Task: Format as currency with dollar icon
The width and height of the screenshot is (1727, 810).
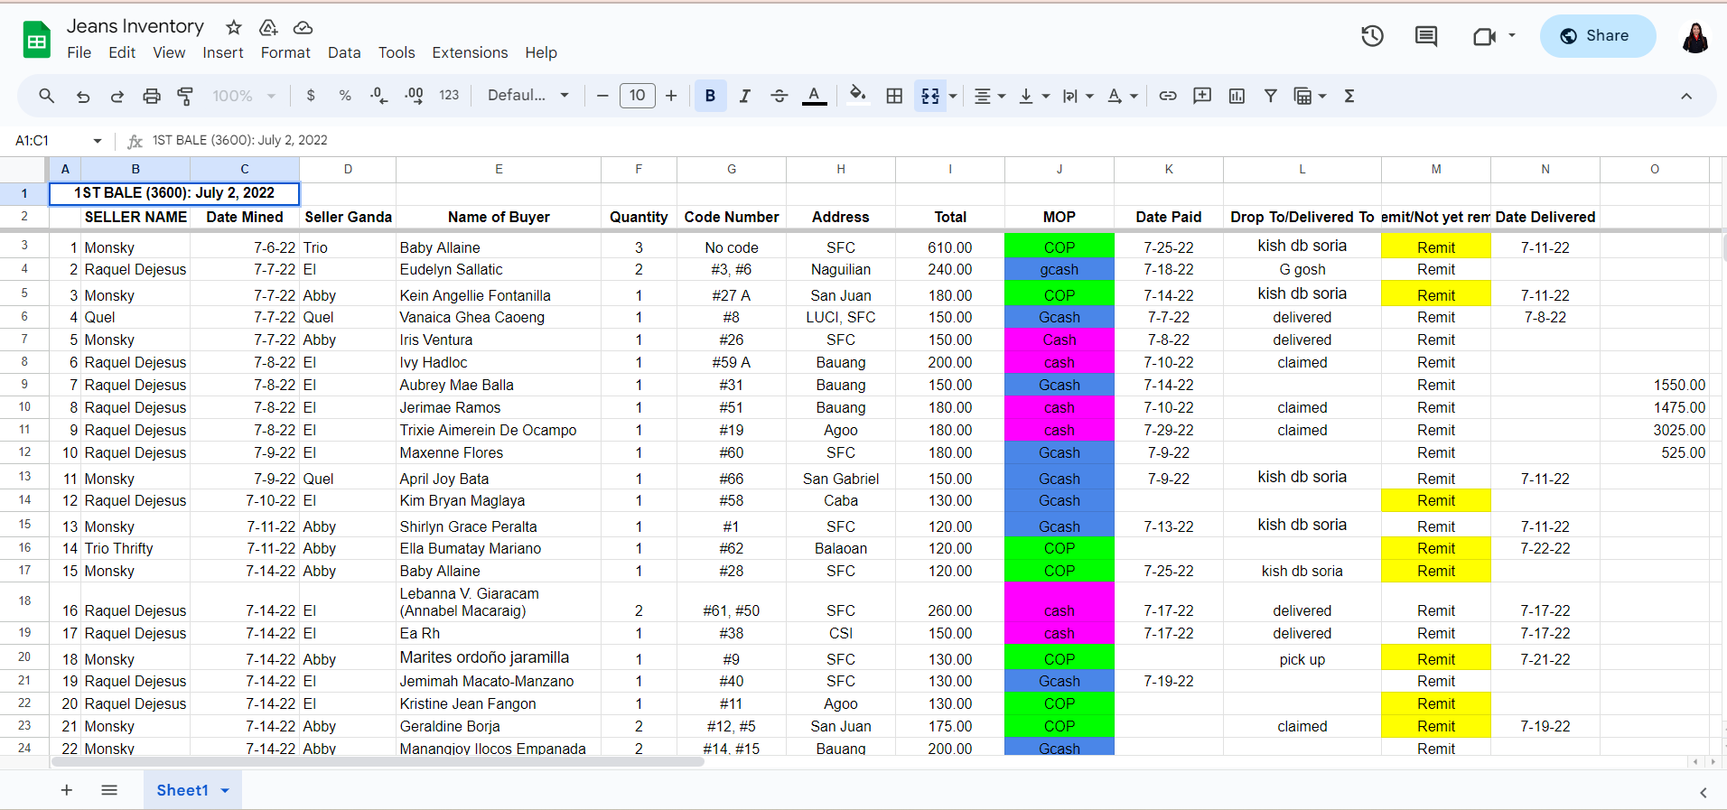Action: click(311, 96)
